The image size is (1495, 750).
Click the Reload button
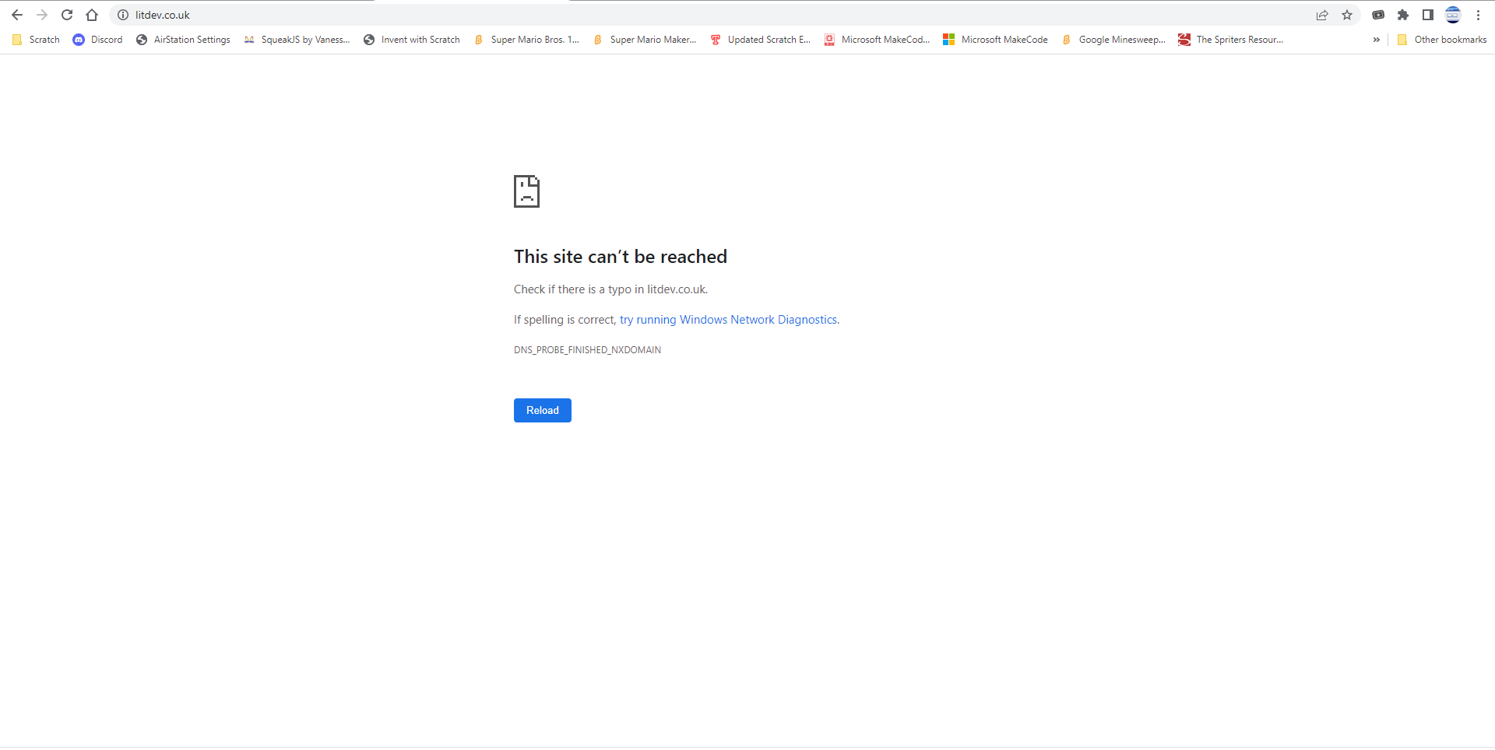(542, 410)
